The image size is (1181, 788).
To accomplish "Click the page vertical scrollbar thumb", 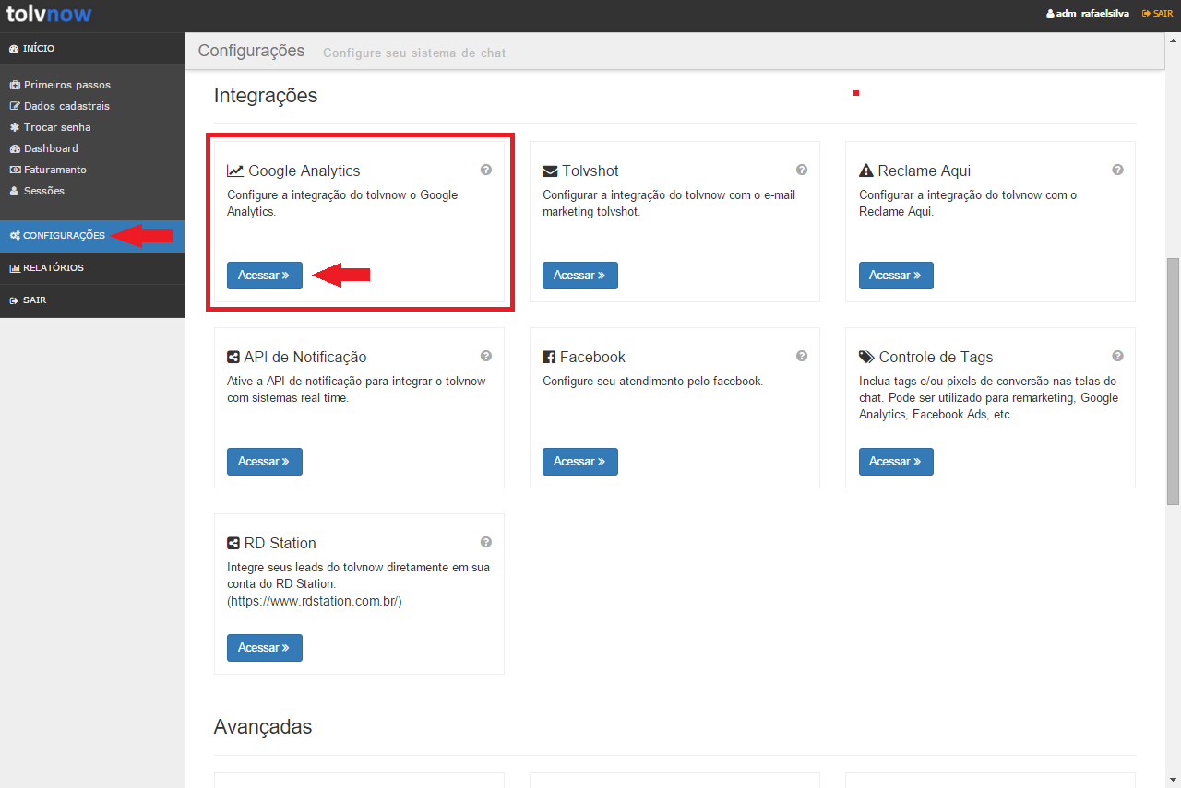I will click(x=1173, y=382).
